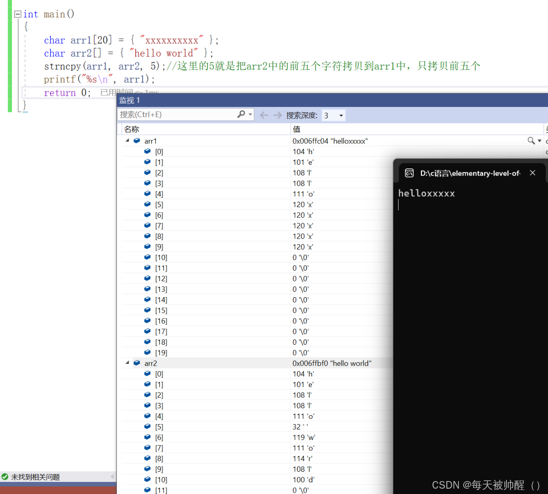Click the magnifier visualizer icon for arr1

(x=531, y=141)
